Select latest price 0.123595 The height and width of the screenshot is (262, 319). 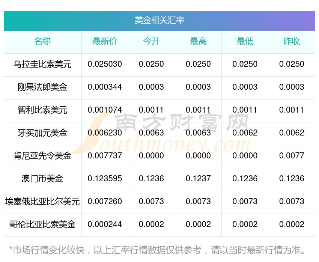[105, 179]
